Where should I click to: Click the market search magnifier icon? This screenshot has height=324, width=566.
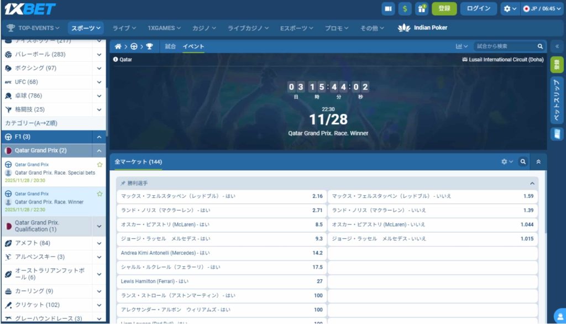pyautogui.click(x=522, y=161)
